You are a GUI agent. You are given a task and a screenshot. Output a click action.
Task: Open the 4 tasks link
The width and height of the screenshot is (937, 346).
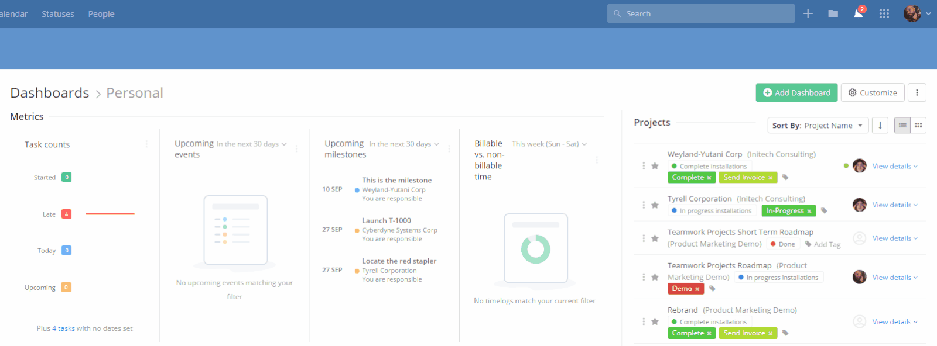tap(64, 328)
